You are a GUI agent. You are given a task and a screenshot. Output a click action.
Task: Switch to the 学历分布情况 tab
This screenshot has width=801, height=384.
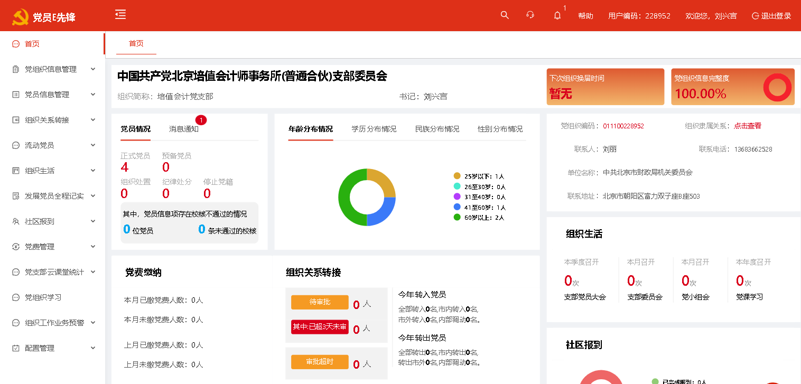coord(374,129)
